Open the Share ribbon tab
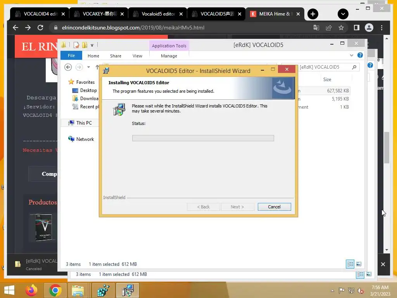 [116, 56]
